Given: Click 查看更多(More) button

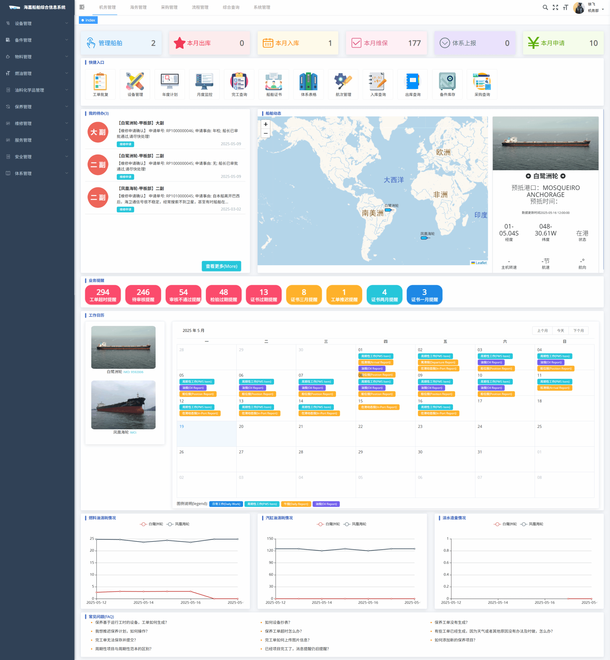Looking at the screenshot, I should (221, 266).
